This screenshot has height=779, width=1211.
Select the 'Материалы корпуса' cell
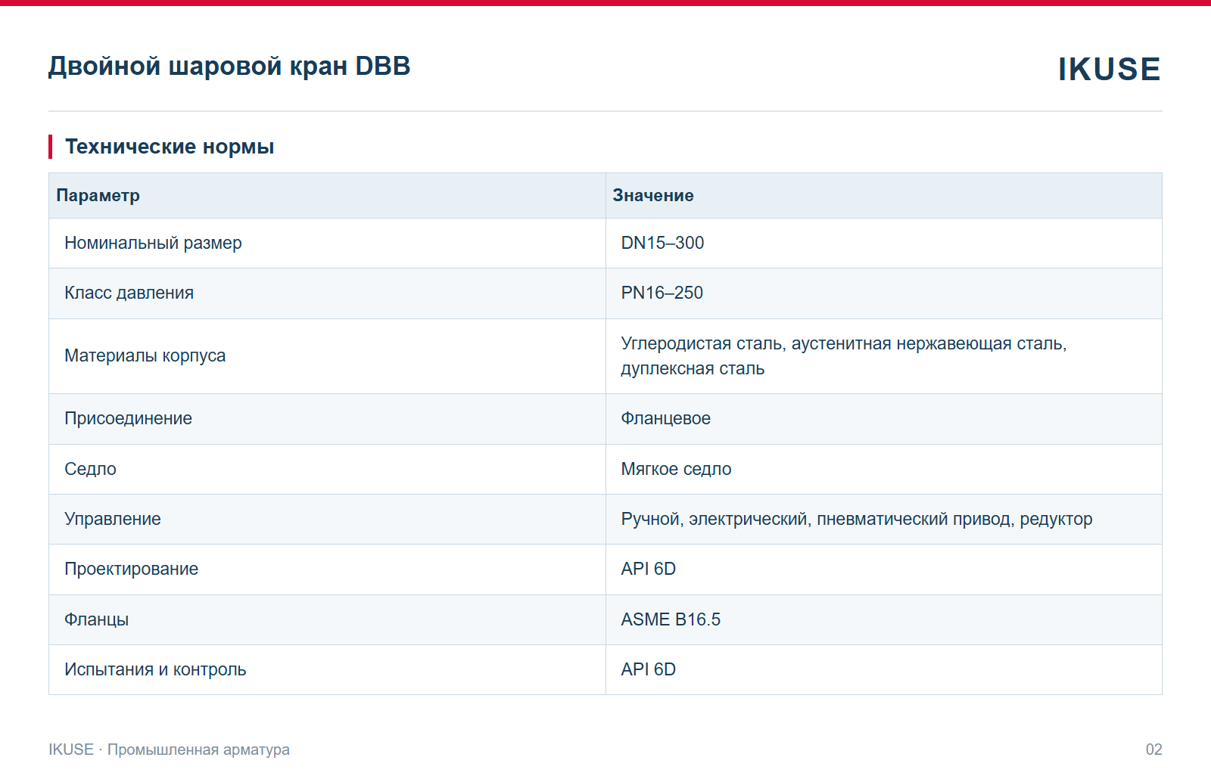click(x=327, y=356)
